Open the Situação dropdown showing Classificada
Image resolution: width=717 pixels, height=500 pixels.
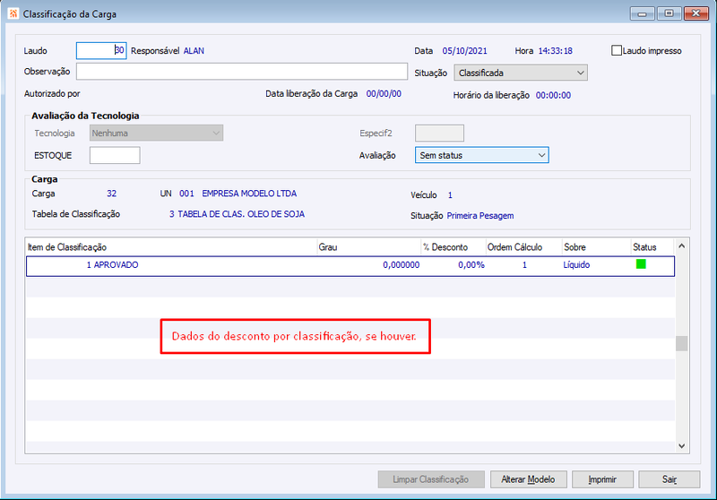(521, 73)
